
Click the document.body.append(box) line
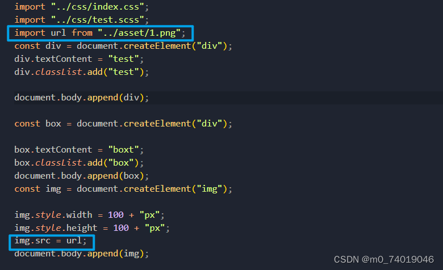81,176
